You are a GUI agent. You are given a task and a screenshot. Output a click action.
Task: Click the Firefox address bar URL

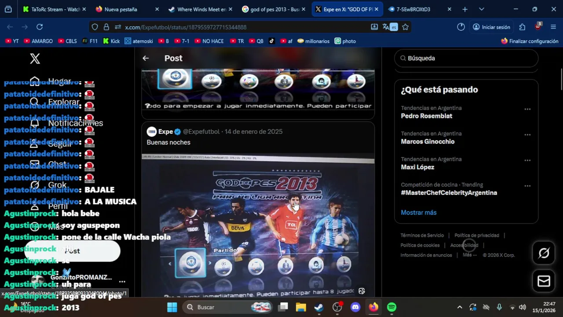coord(186,27)
